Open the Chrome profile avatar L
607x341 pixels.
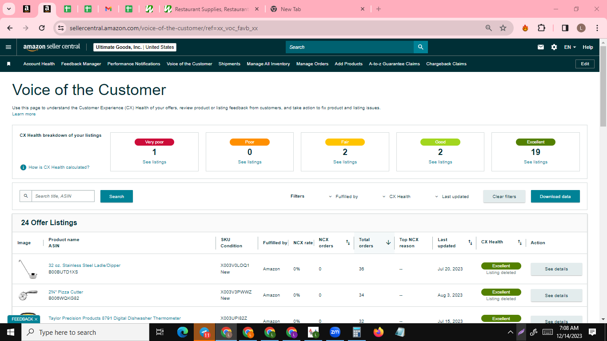(x=581, y=28)
